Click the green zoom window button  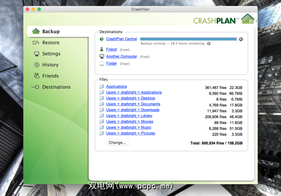click(39, 9)
